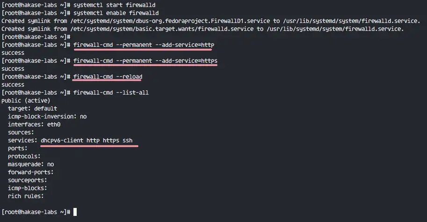This screenshot has width=427, height=222.
Task: Click the 'masquerade: no' output line
Action: (31, 164)
